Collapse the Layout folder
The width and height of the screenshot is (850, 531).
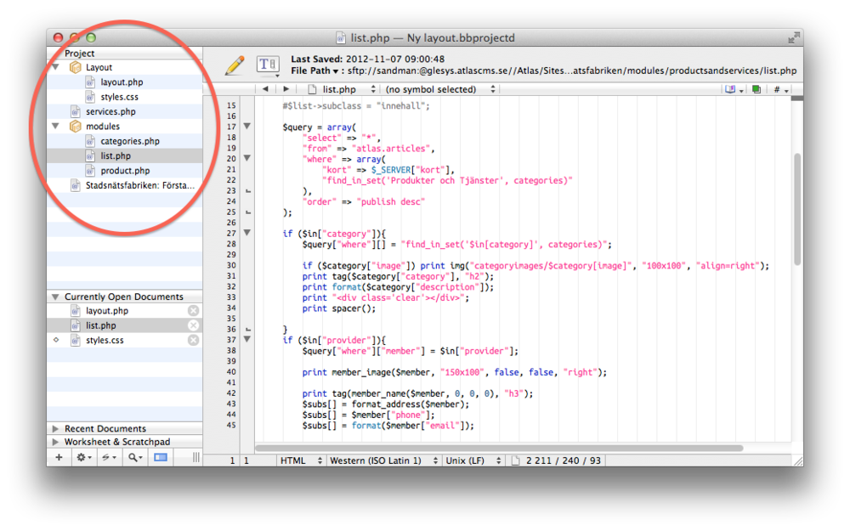[x=56, y=67]
